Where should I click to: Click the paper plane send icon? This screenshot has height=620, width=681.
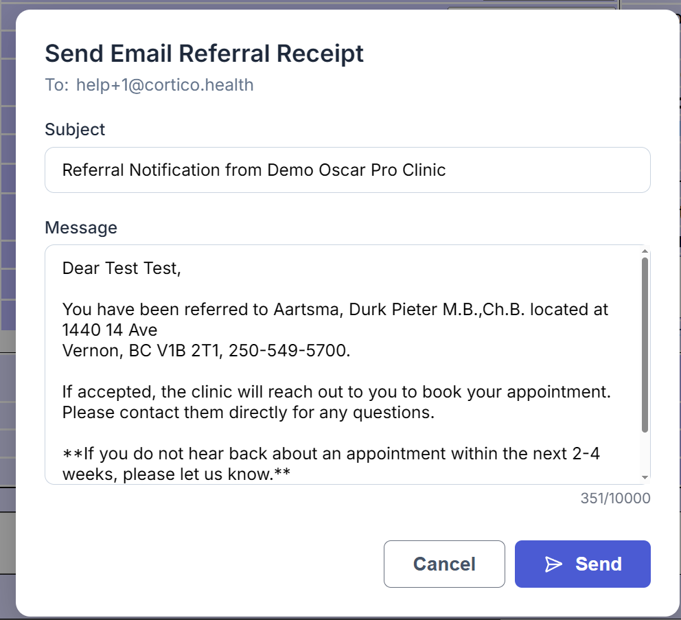[x=553, y=564]
